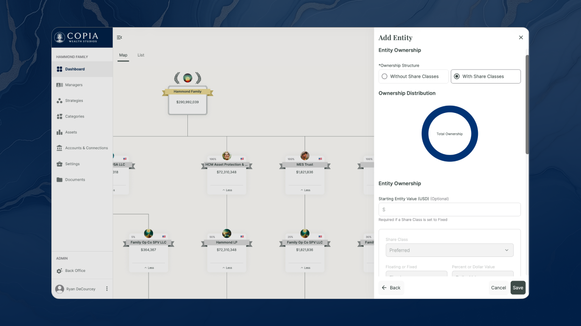This screenshot has height=326, width=581.
Task: Collapse the sidebar with the menu icon
Action: click(x=120, y=38)
